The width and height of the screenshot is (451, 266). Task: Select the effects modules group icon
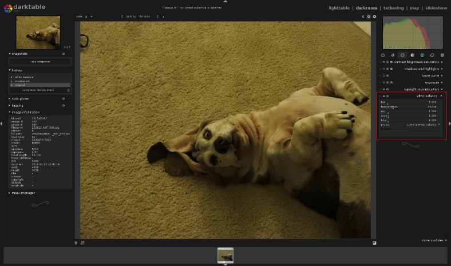click(x=442, y=55)
